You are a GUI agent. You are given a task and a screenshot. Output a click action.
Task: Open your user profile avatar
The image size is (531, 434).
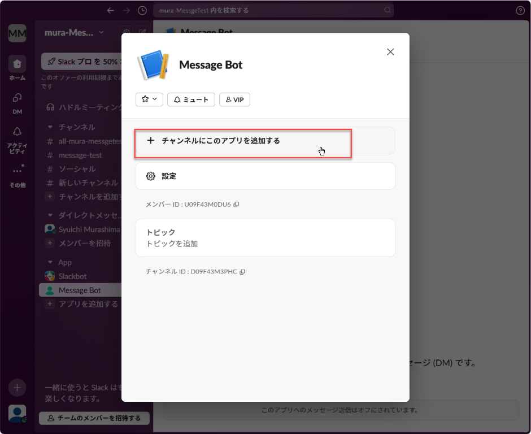coord(18,414)
